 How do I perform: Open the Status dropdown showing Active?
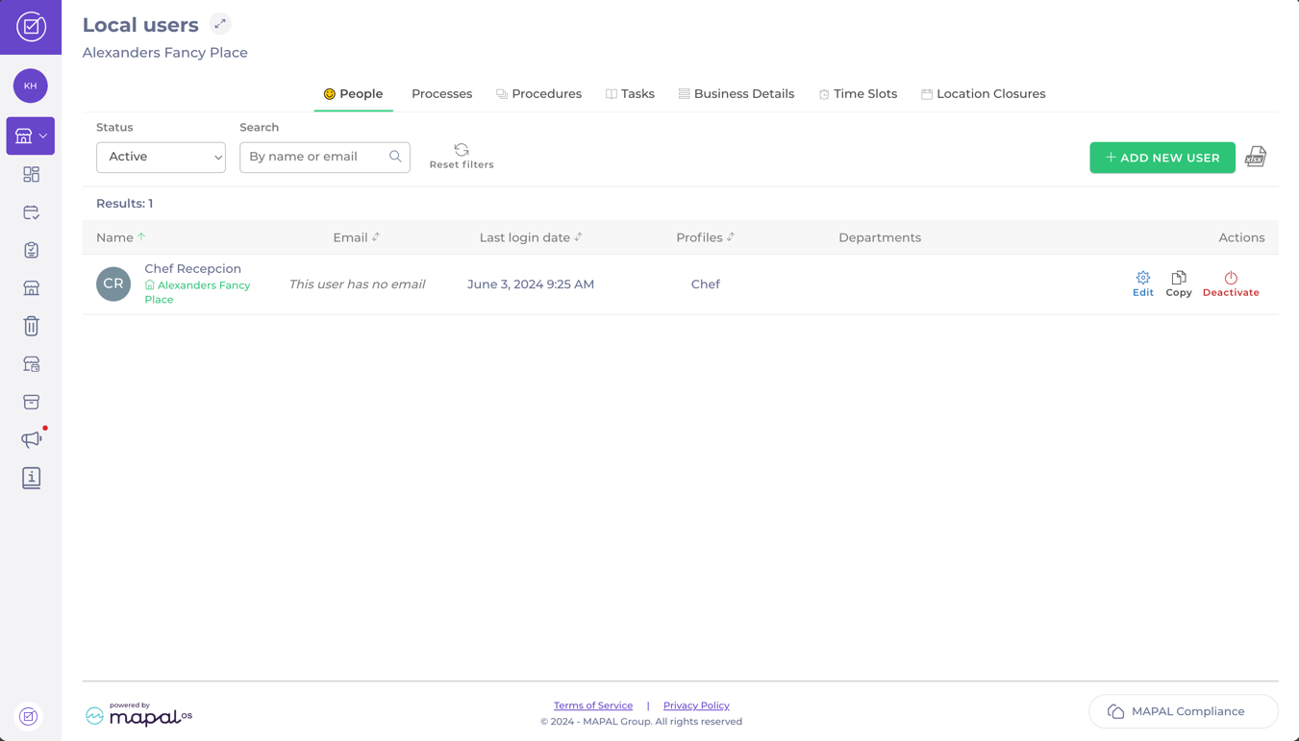[x=161, y=157]
